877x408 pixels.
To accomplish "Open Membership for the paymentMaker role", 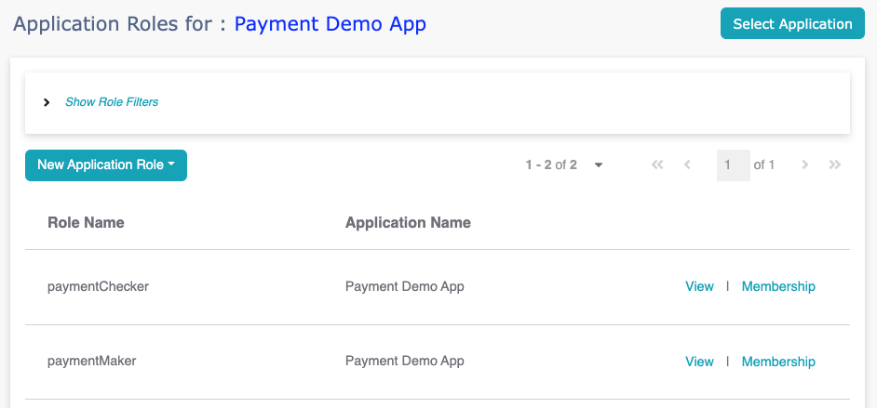I will coord(778,362).
